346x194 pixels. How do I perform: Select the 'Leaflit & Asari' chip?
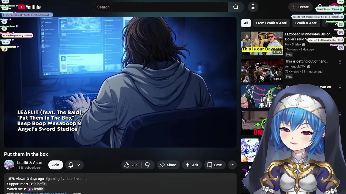pyautogui.click(x=306, y=23)
